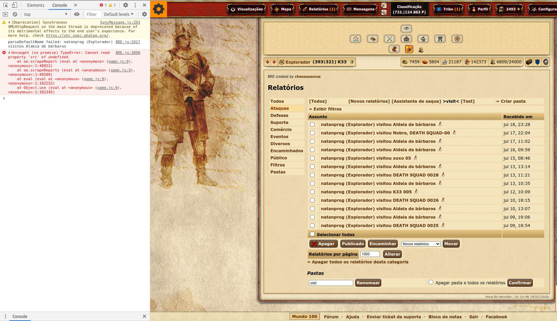Go to previous village red left arrow

(267, 62)
